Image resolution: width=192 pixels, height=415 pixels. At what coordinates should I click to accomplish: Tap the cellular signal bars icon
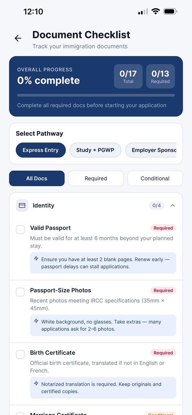pyautogui.click(x=143, y=12)
